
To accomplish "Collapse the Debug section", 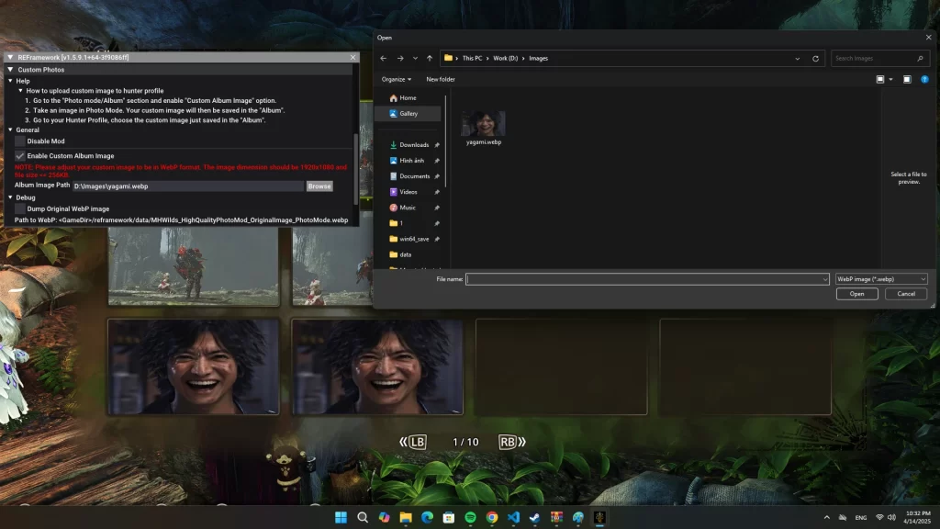I will click(10, 197).
